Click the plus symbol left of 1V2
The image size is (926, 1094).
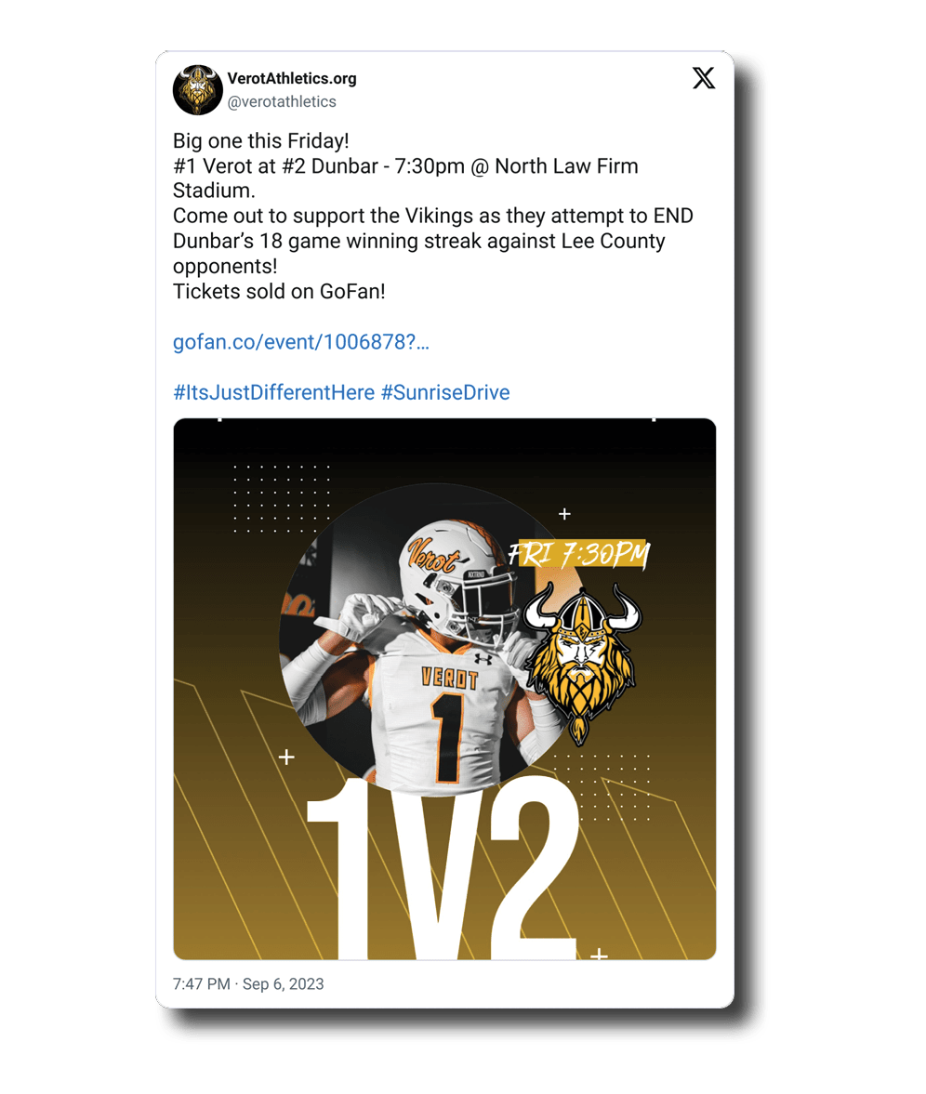click(x=286, y=757)
